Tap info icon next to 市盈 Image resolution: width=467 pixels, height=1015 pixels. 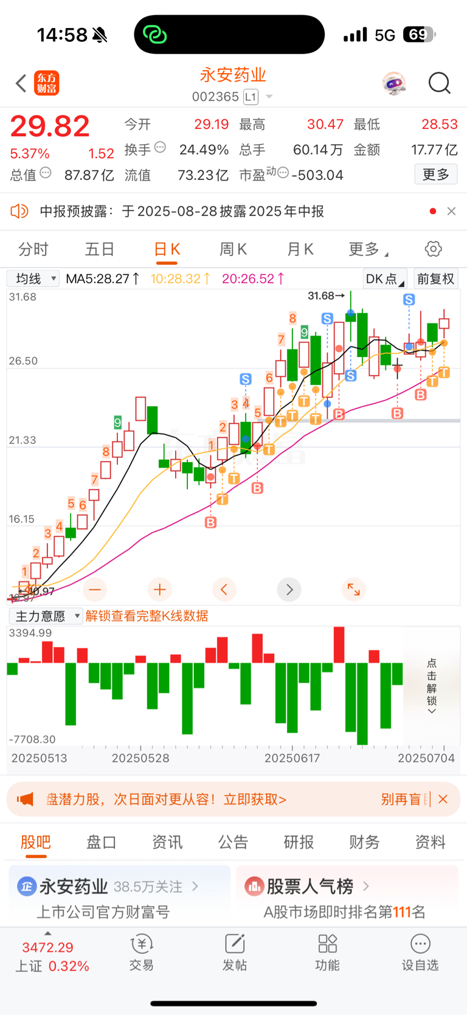coord(283,173)
